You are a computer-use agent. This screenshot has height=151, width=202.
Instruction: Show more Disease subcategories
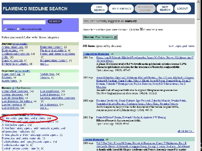[x=44, y=108]
